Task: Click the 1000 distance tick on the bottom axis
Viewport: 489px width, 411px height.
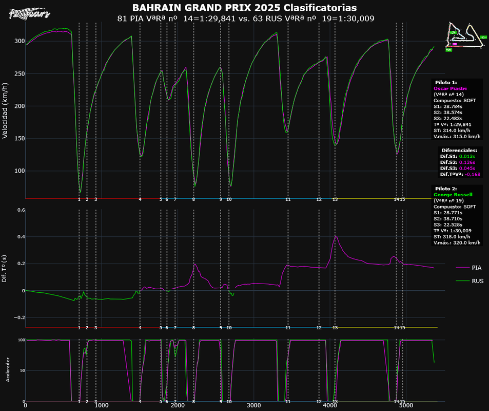Action: click(x=102, y=405)
